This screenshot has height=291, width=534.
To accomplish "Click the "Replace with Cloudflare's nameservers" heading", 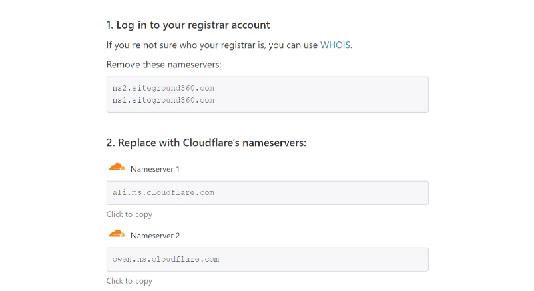I will point(212,143).
